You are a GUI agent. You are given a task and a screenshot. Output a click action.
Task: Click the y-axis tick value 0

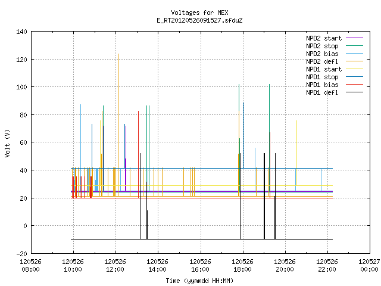(x=25, y=226)
